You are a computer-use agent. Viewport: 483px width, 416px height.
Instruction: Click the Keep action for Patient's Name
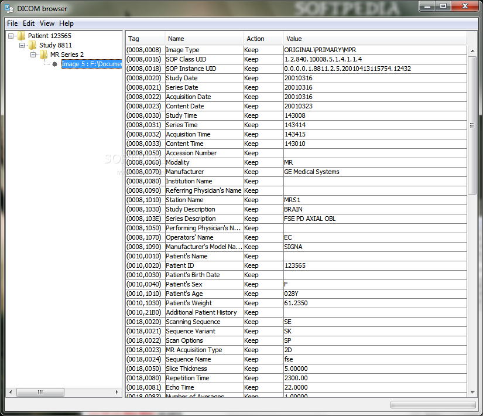pos(263,256)
